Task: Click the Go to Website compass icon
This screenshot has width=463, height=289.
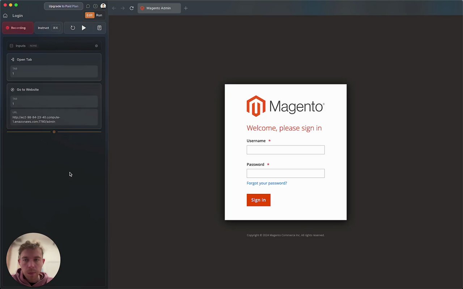Action: (12, 90)
